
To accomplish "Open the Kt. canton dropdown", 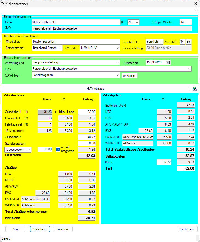I will pyautogui.click(x=137, y=22).
